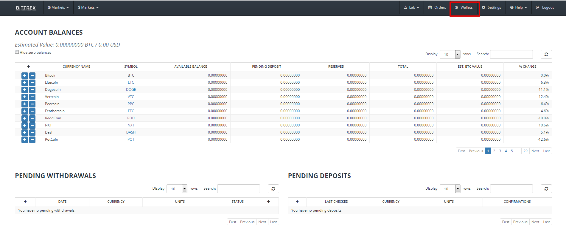Click the withdraw minus icon for Vertcoin
The height and width of the screenshot is (241, 566).
click(32, 97)
